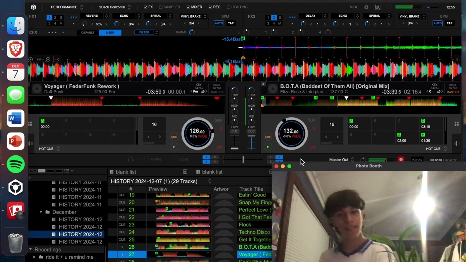The image size is (466, 262).
Task: Open the preferences gear icon
Action: click(x=366, y=7)
